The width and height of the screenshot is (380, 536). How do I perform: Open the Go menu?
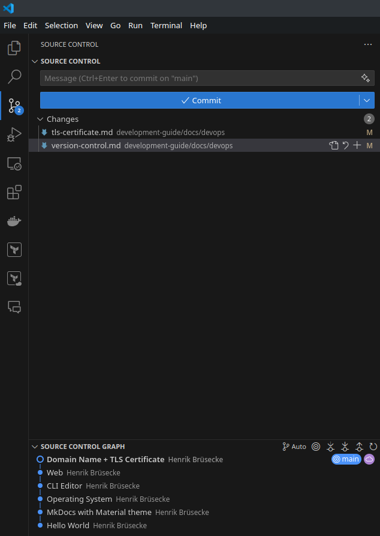pos(116,26)
